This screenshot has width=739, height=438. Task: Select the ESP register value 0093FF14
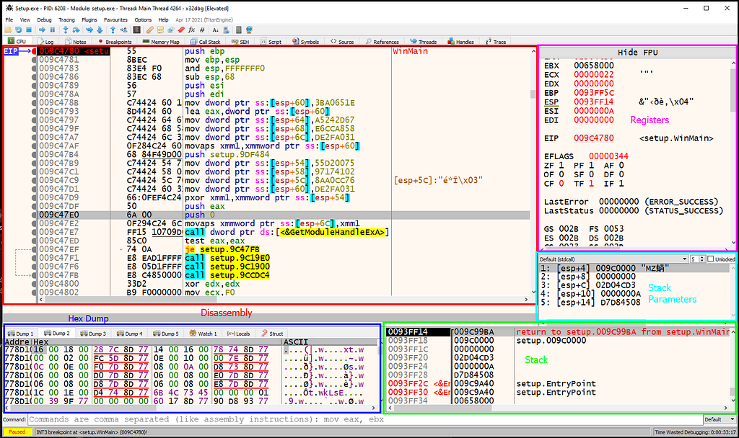pyautogui.click(x=594, y=102)
